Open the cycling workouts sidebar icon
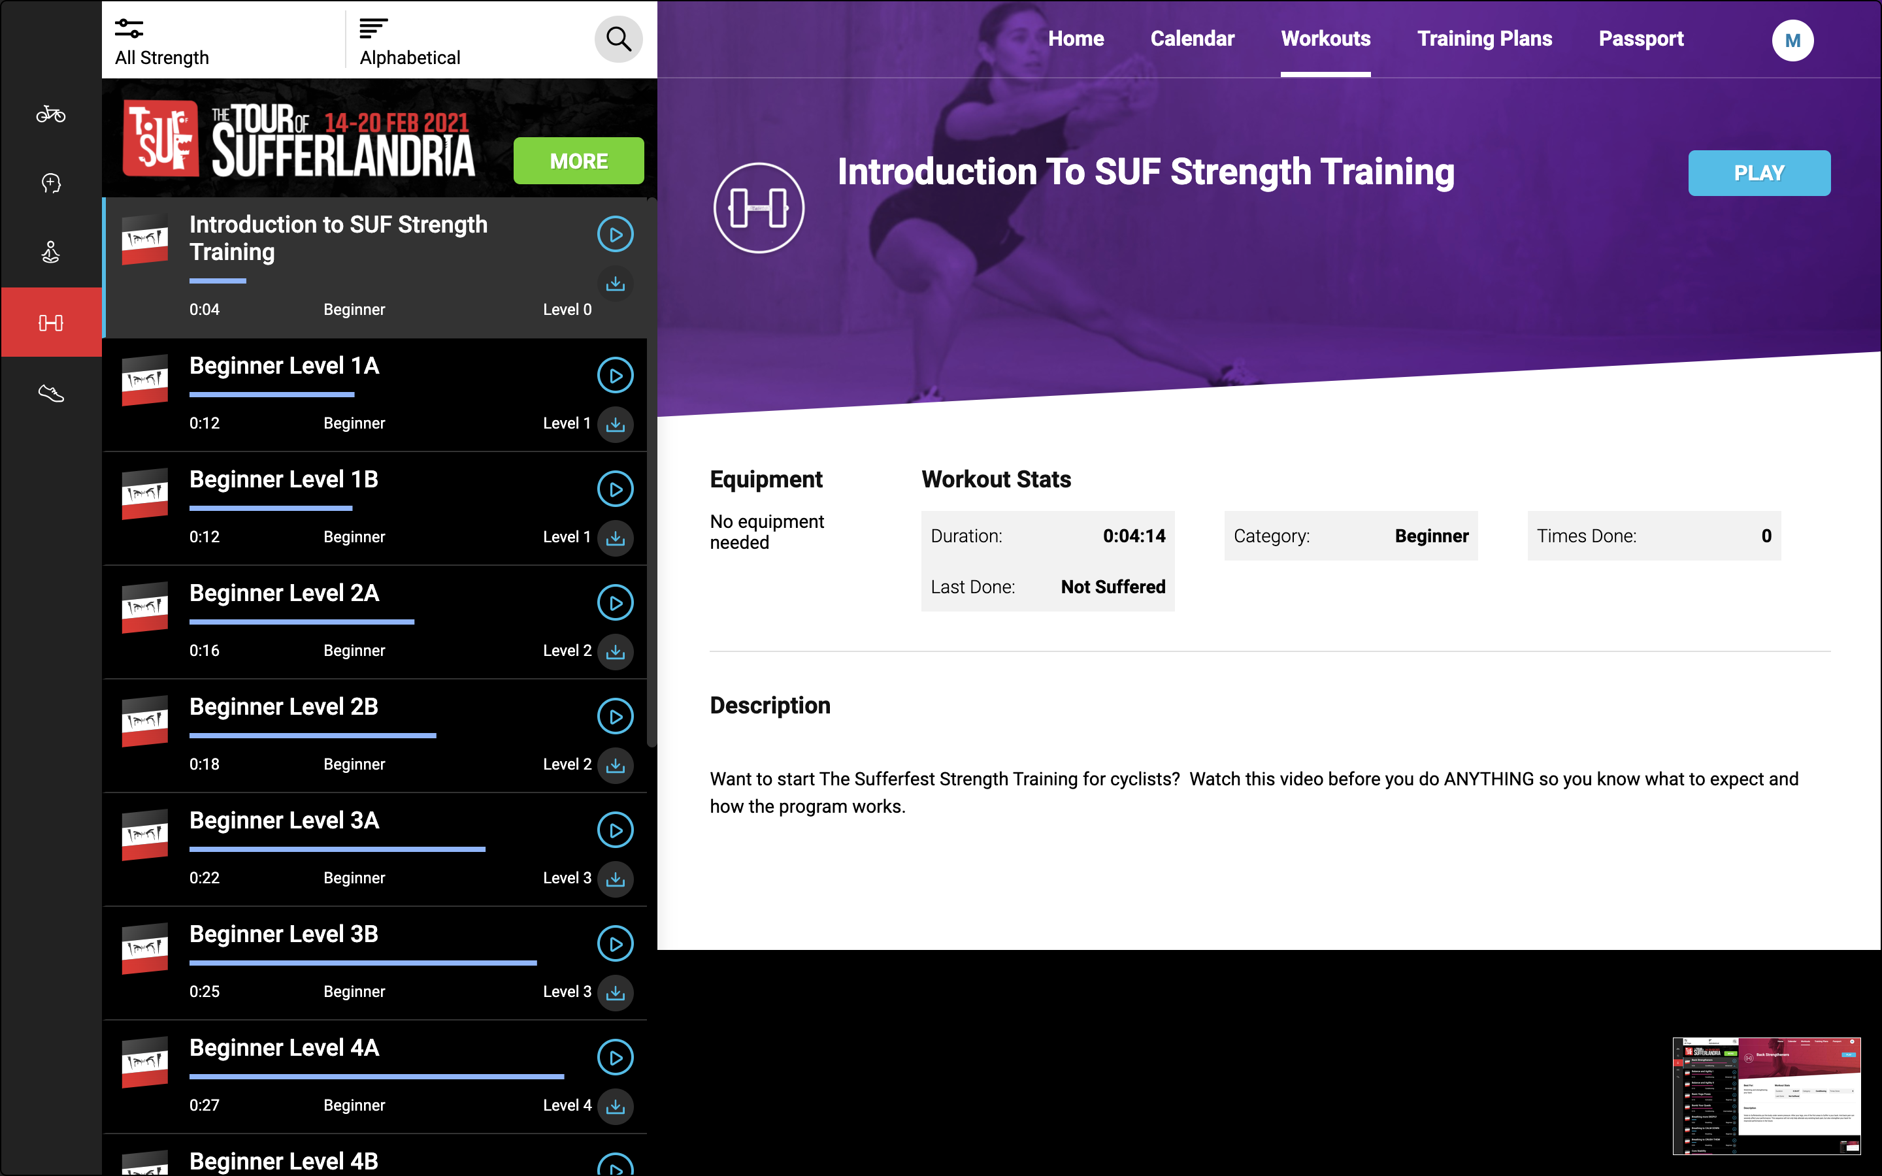The image size is (1882, 1176). click(x=50, y=114)
